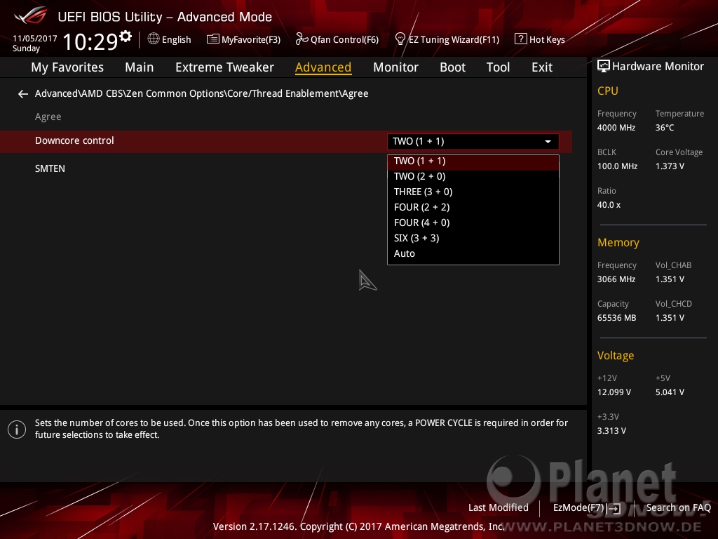Click the info icon beside the help text
Viewport: 718px width, 539px height.
click(x=17, y=430)
